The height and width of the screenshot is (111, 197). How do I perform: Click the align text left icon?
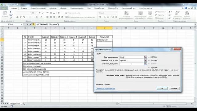point(47,17)
